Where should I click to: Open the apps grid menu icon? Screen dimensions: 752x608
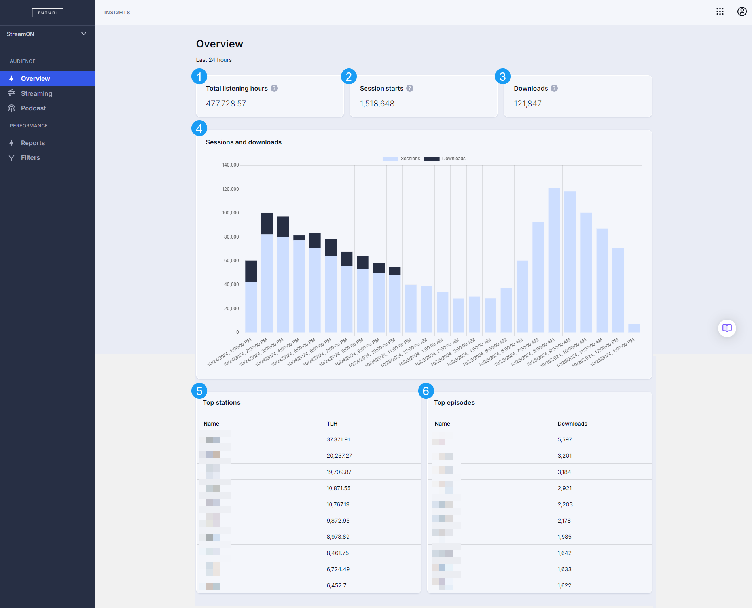click(x=720, y=11)
